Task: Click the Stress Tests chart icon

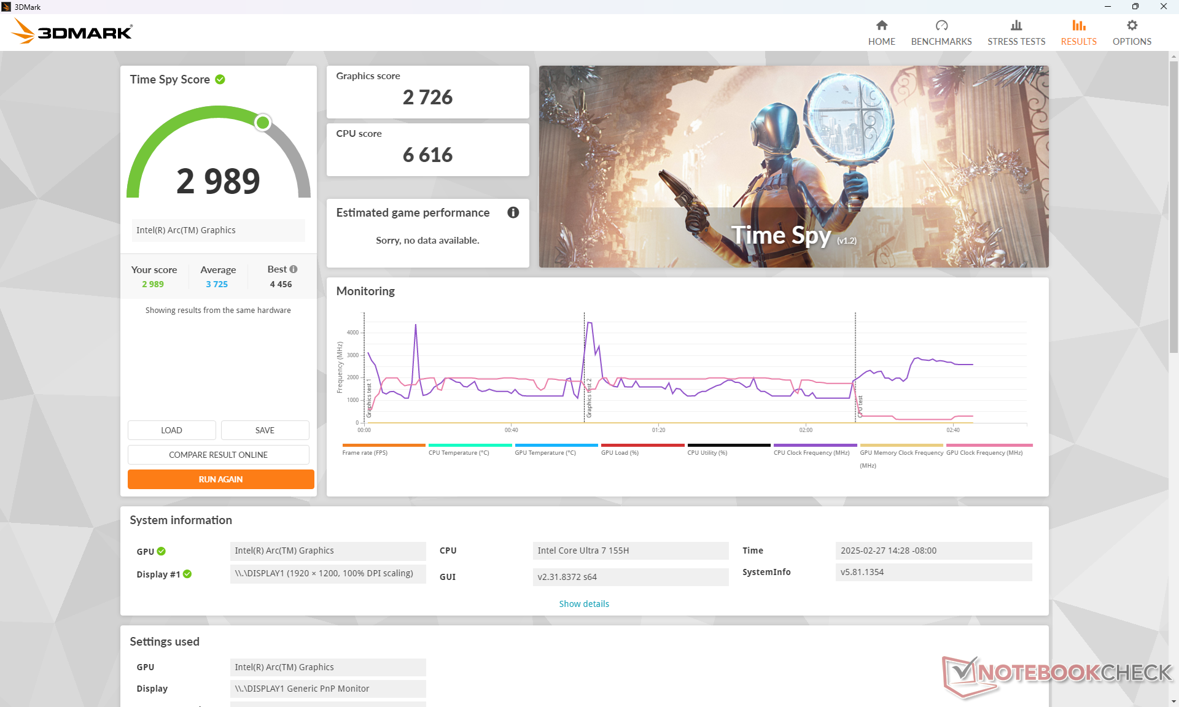Action: click(x=1016, y=25)
